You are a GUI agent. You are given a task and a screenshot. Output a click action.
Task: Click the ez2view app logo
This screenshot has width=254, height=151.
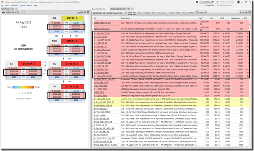point(2,2)
